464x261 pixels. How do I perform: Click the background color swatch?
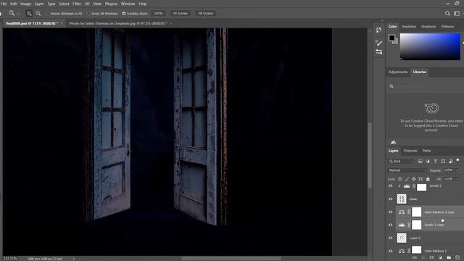tap(396, 42)
